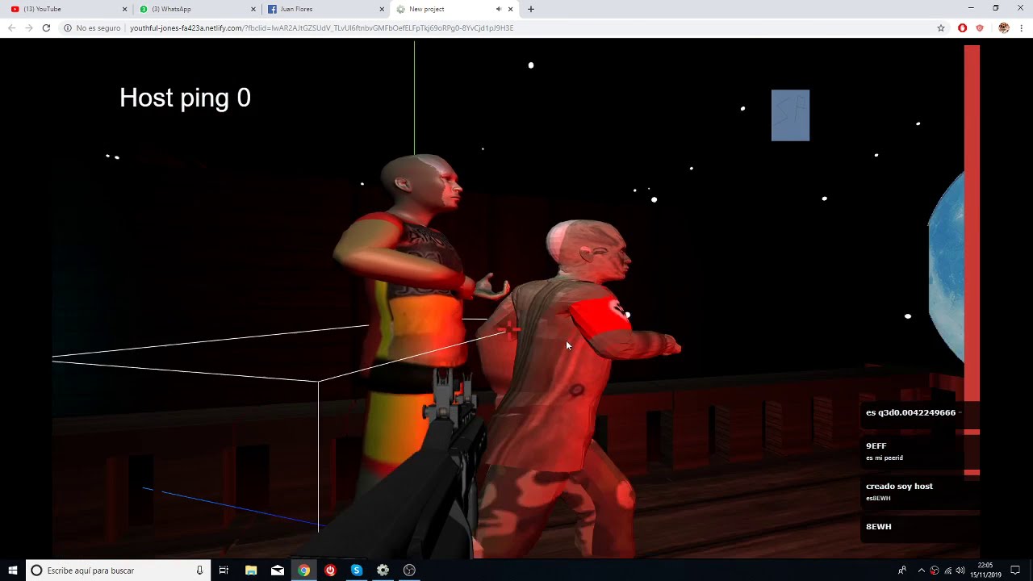Screen dimensions: 1033x581
Task: Open the volume control in tray
Action: [x=960, y=571]
